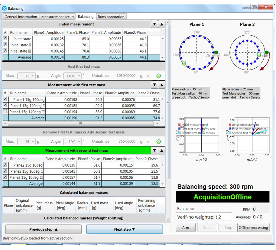The height and width of the screenshot is (250, 276).
Task: Click green status icon next to 750 gmm unbalance
Action: coord(158,141)
